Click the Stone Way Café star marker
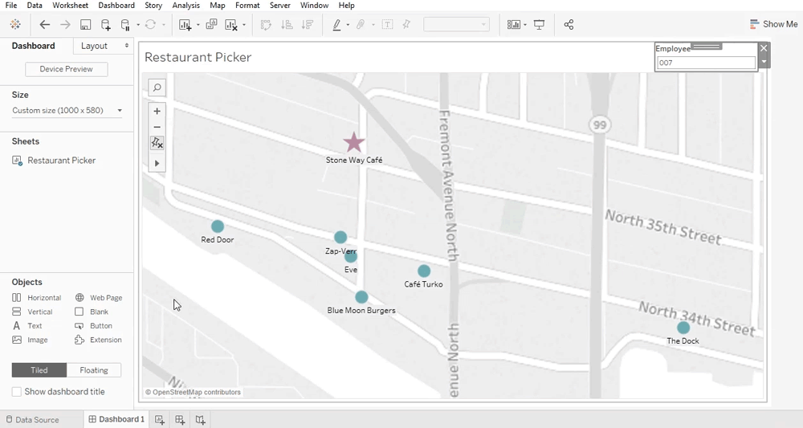803x428 pixels. coord(354,143)
